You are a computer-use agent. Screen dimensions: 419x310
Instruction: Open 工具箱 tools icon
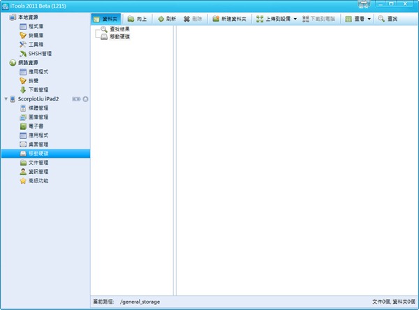[x=23, y=45]
